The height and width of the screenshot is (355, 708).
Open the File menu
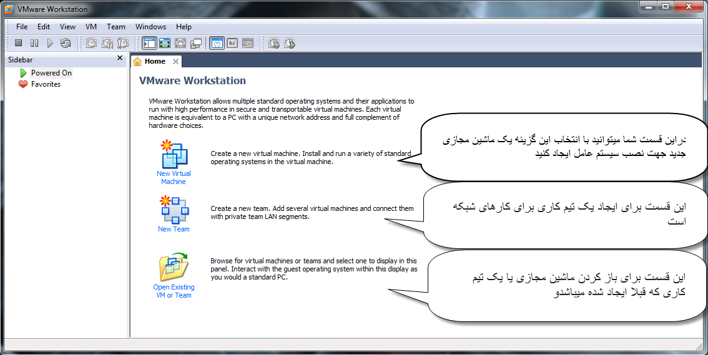pyautogui.click(x=22, y=27)
